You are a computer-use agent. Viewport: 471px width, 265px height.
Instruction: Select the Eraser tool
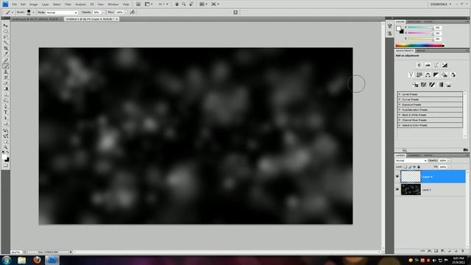pyautogui.click(x=6, y=83)
